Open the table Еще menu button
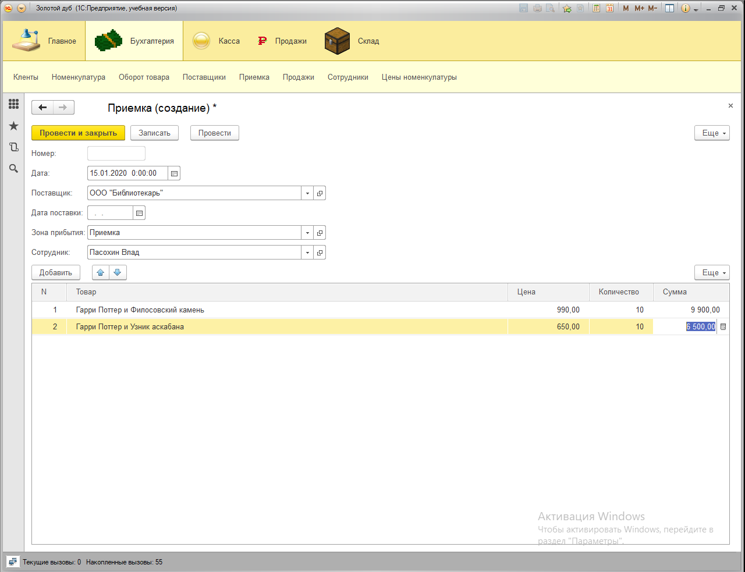 712,272
